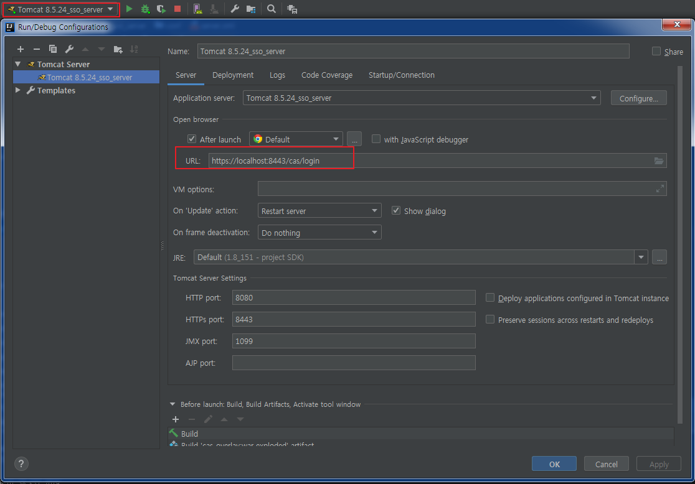Browse URL with folder icon in URL field
This screenshot has height=484, width=695.
pos(659,161)
